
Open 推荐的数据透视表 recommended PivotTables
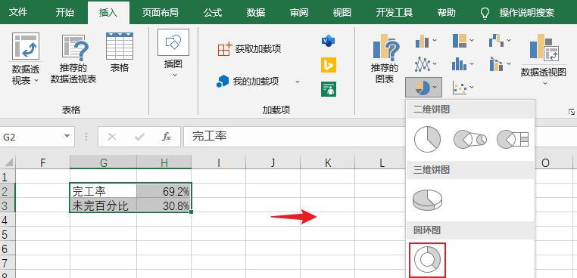pyautogui.click(x=73, y=59)
